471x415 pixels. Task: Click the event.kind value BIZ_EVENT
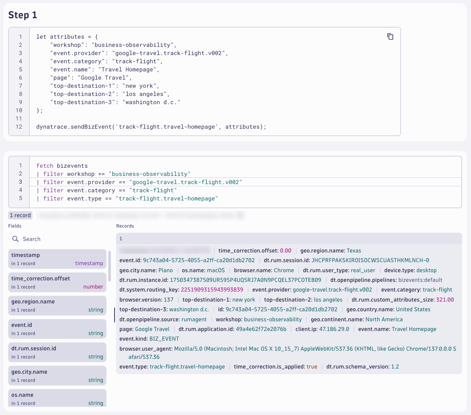tap(164, 339)
